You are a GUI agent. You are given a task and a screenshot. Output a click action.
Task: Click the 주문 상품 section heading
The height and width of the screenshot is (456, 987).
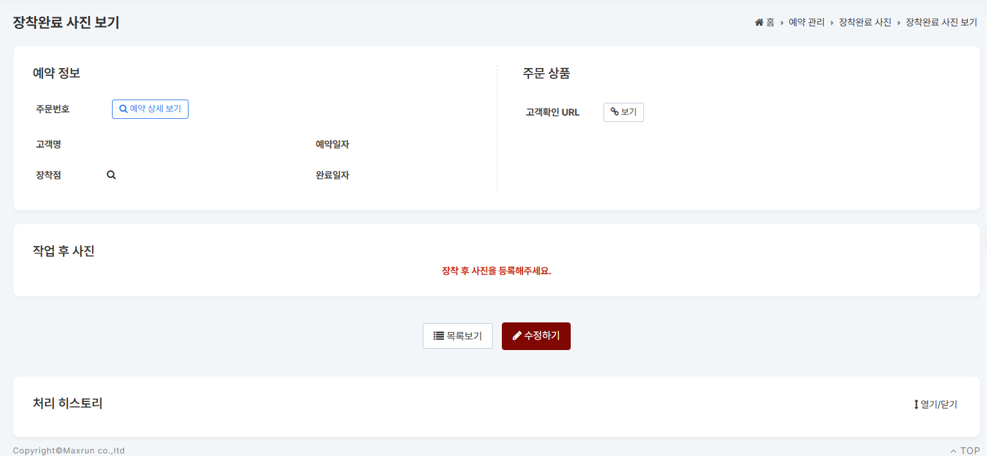[x=546, y=73]
